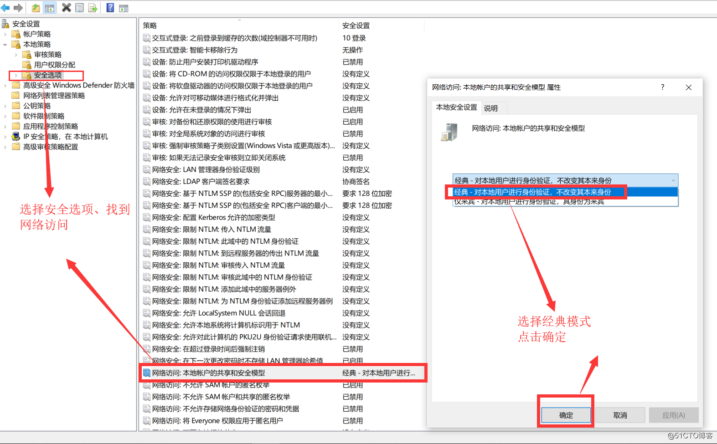Collapse the 本地策略 tree node
This screenshot has height=444, width=717.
tap(5, 44)
